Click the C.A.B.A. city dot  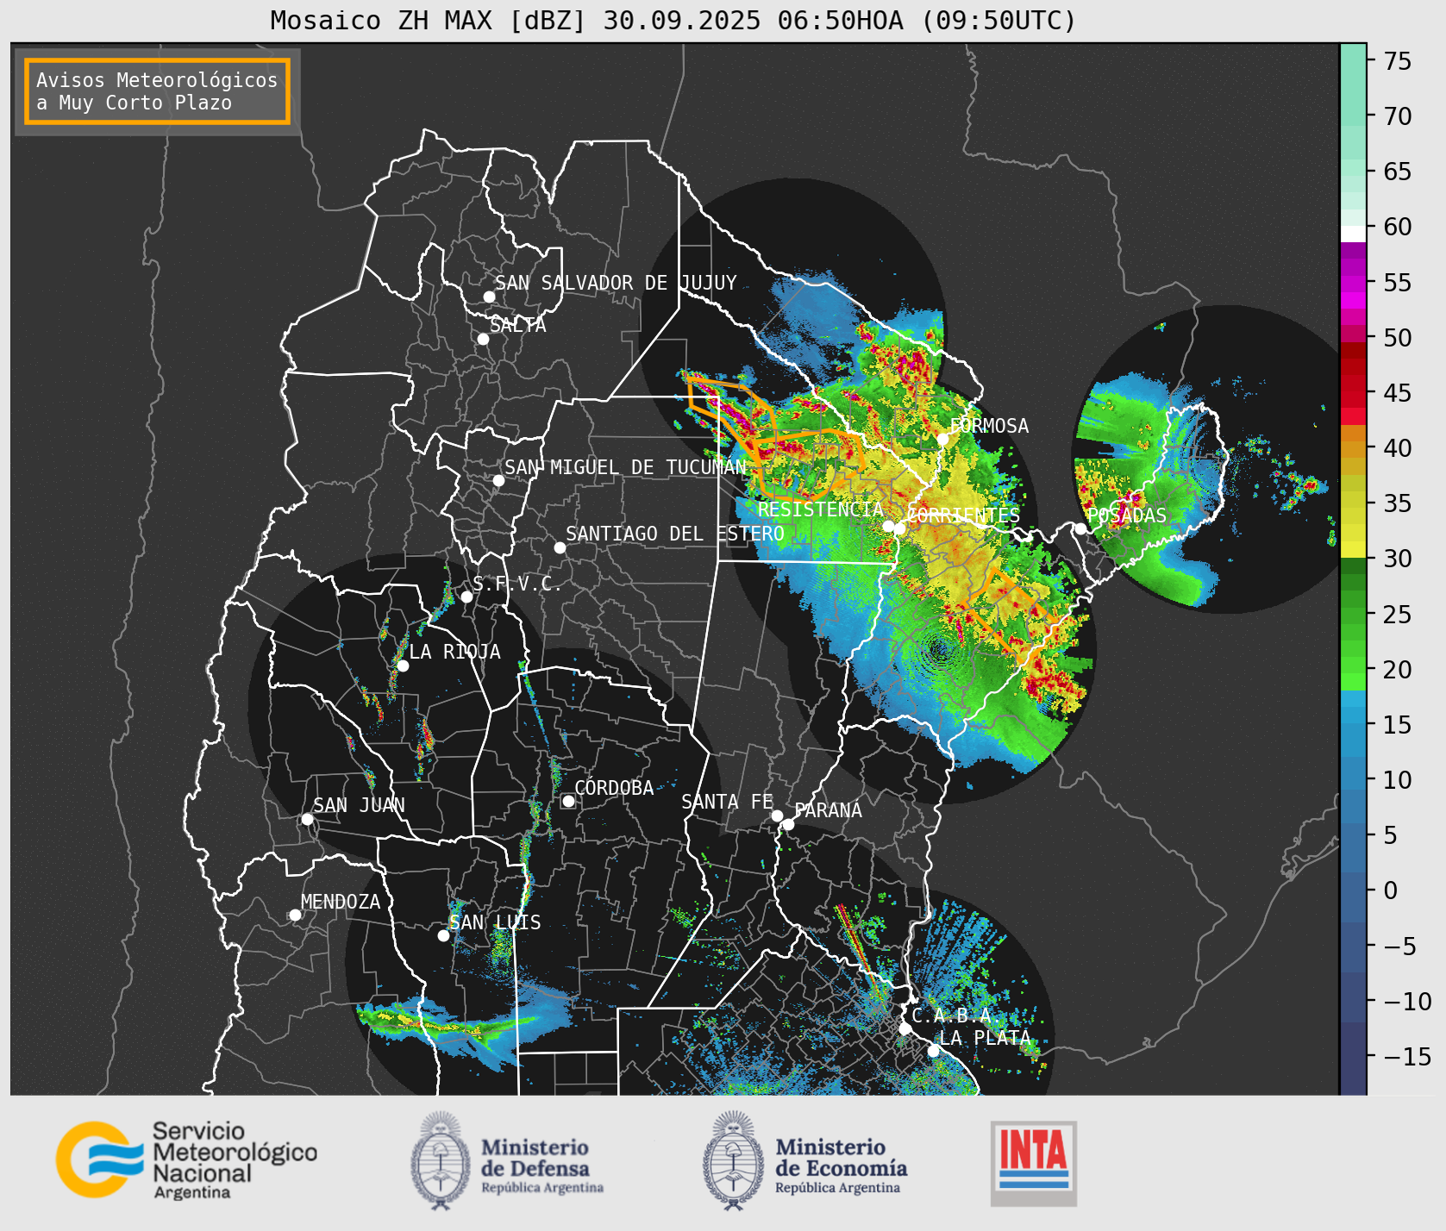pos(905,1028)
